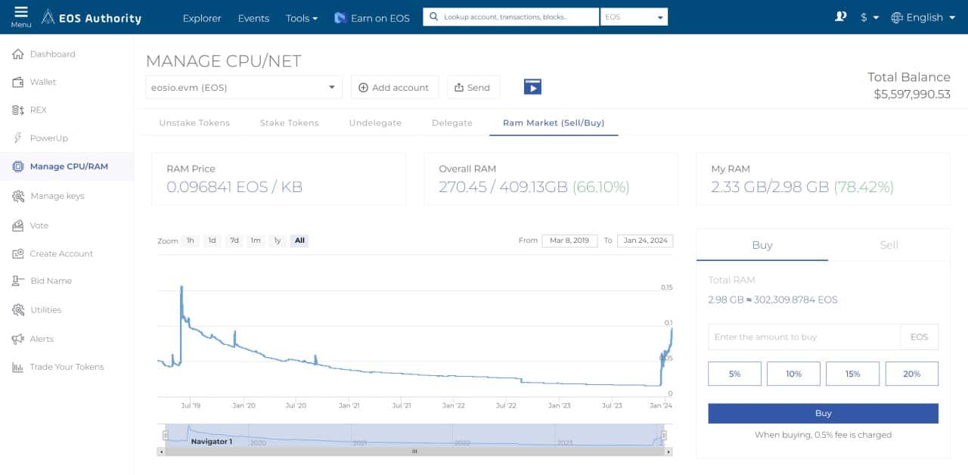Click the amount to buy input field
The image size is (968, 475).
coord(804,337)
